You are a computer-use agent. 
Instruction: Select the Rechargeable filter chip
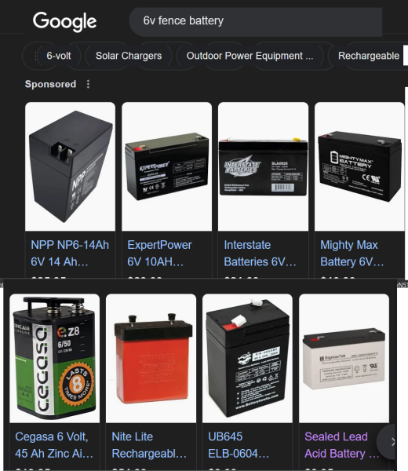click(x=369, y=56)
